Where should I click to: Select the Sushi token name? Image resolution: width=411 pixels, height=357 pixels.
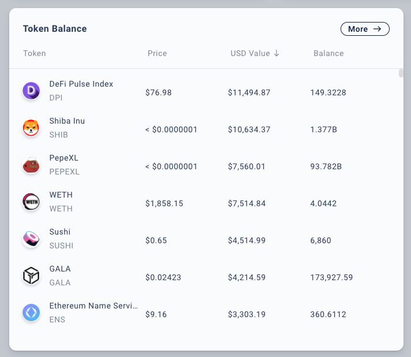click(60, 232)
